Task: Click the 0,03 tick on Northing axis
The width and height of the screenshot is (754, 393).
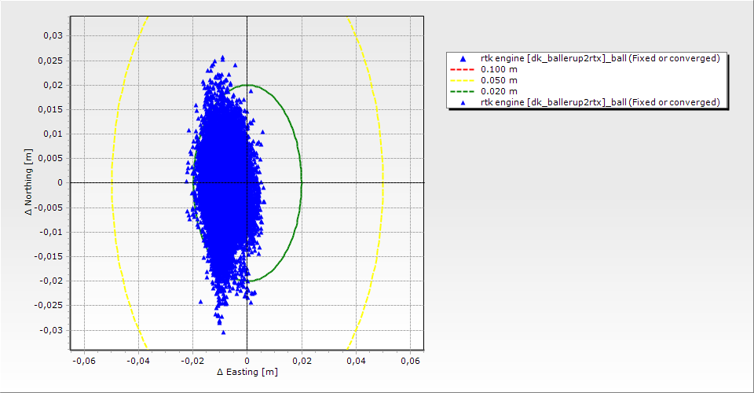Action: tap(53, 35)
